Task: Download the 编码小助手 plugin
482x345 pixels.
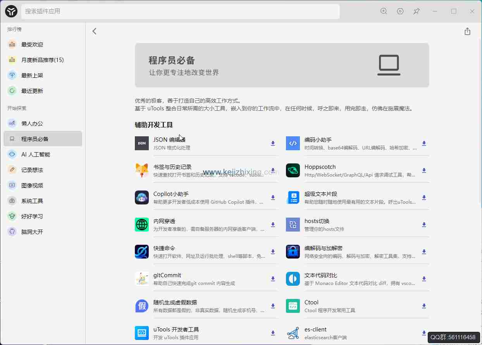Action: 423,143
